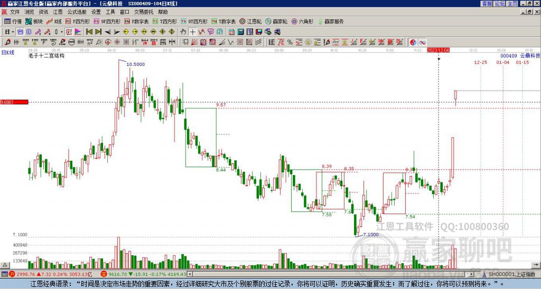Open 赢家服务 from toolbar
Viewport: 541px width, 289px height.
coord(331,21)
